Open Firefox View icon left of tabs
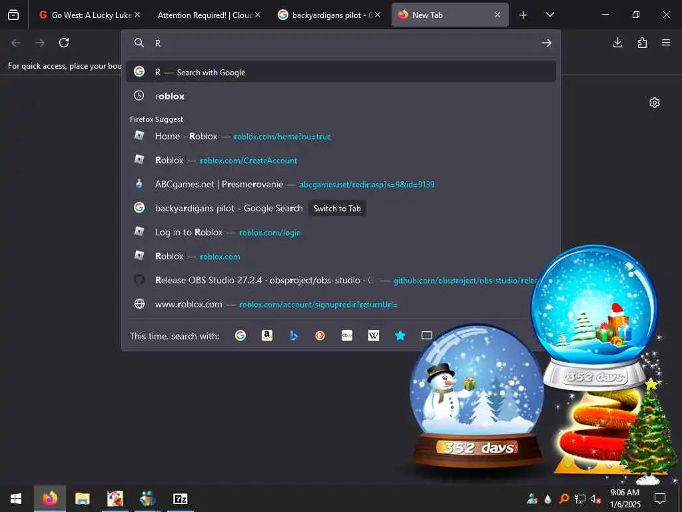Image resolution: width=682 pixels, height=512 pixels. click(x=13, y=15)
